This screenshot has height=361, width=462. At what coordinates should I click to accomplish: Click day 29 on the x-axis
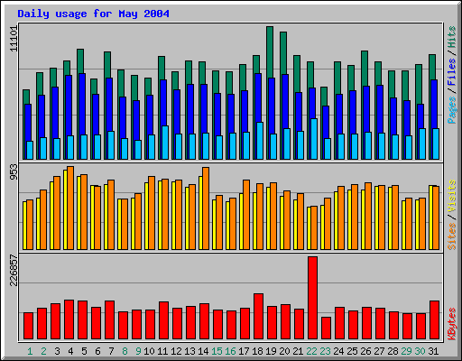tap(406, 351)
